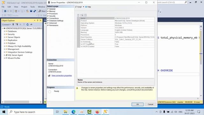The height and width of the screenshot is (115, 204).
Task: Split the query editor window vertically
Action: [201, 27]
